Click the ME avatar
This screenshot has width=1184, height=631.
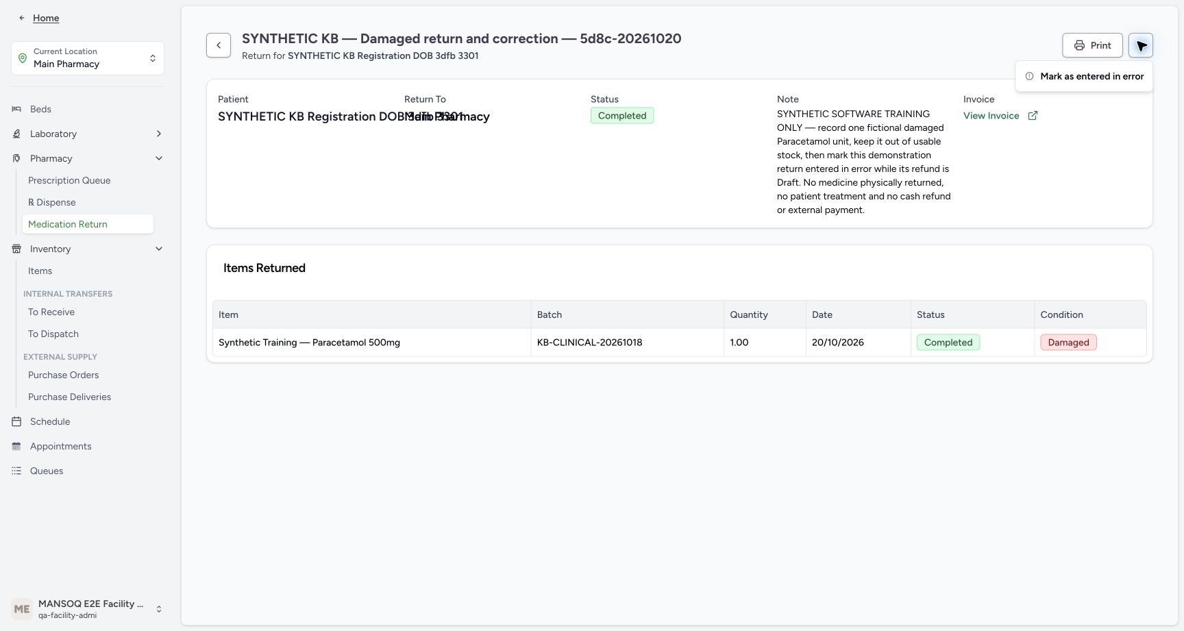pyautogui.click(x=22, y=609)
